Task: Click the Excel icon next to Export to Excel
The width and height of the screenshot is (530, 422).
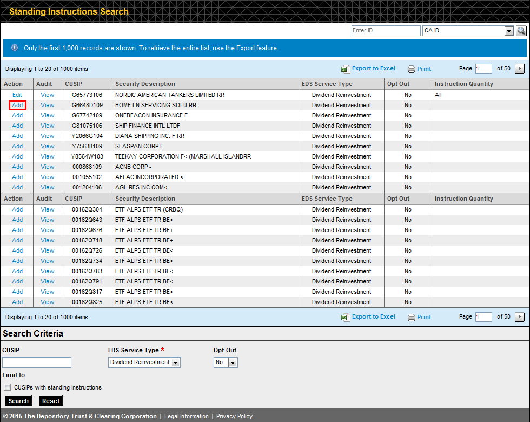Action: pos(345,69)
